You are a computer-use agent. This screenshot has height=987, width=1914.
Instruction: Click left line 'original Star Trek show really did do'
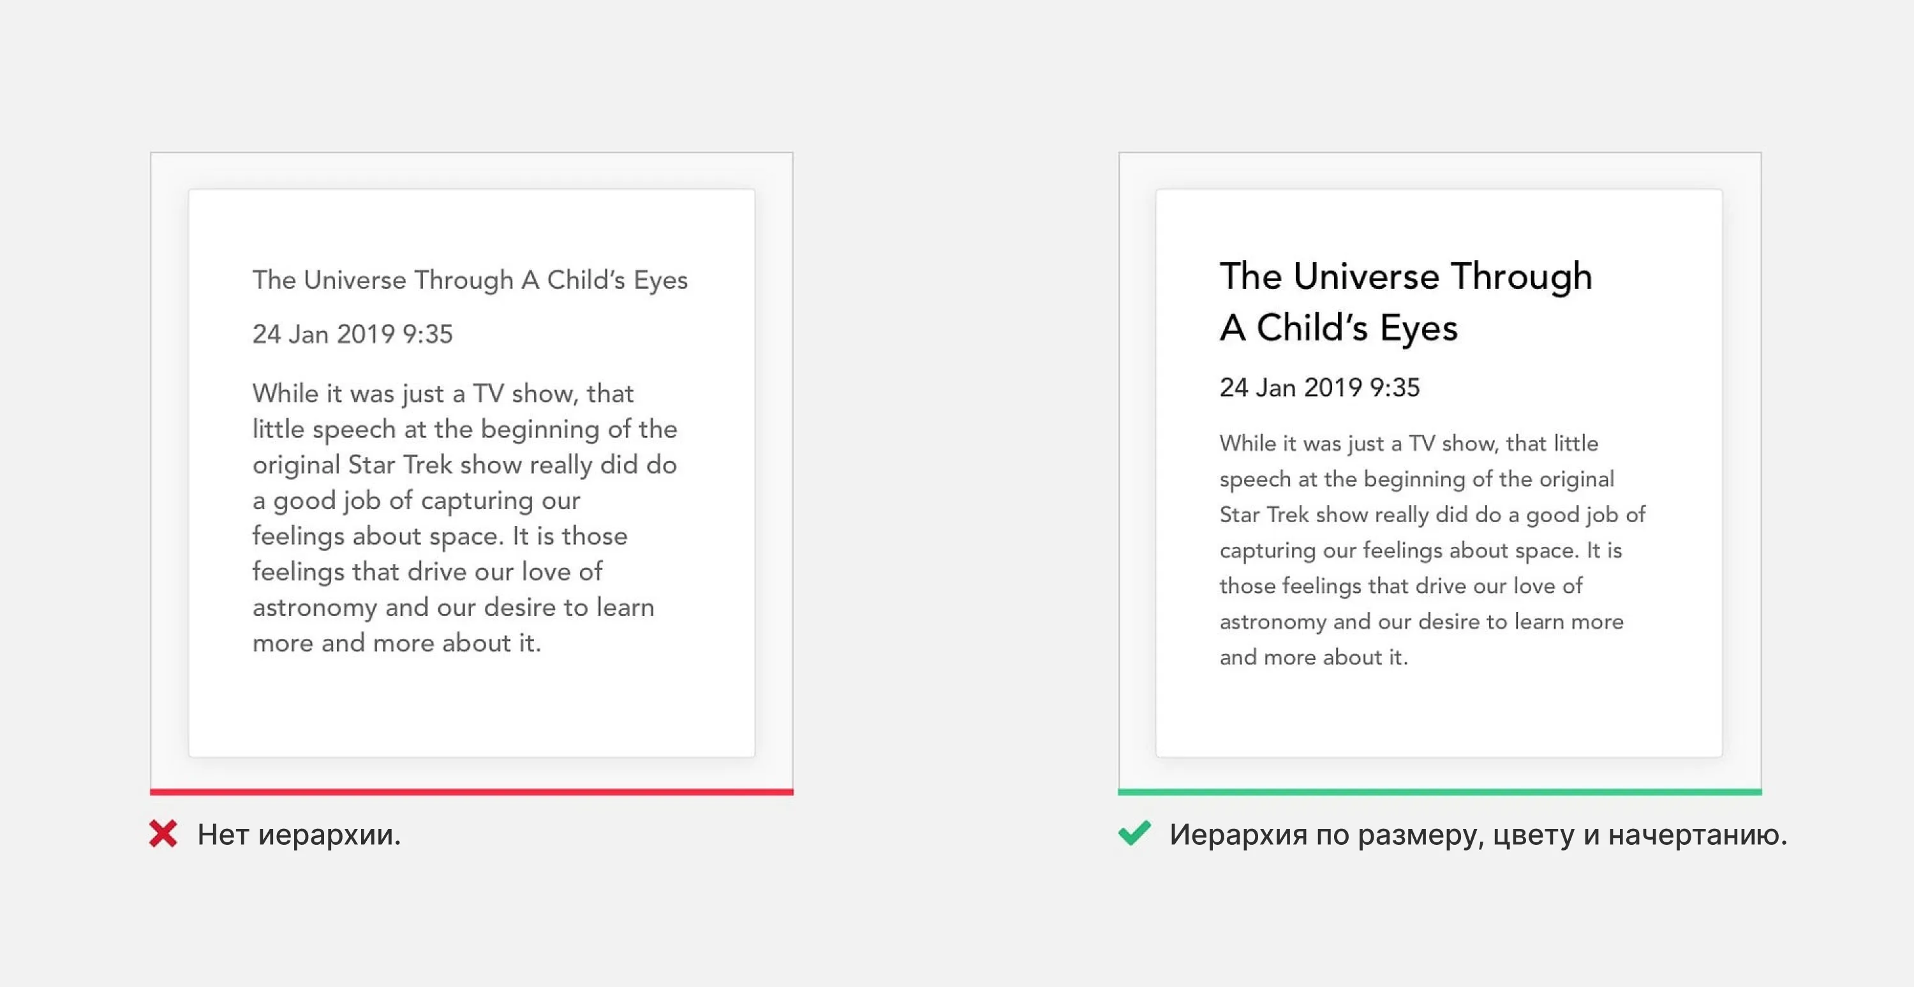[x=464, y=465]
